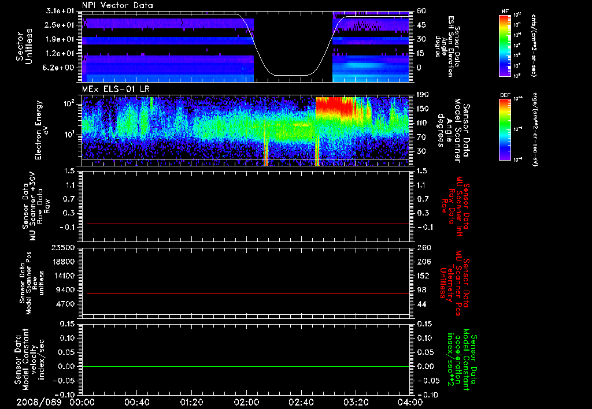Click the white sun elevation curve's flat bottom
592x409 pixels.
pyautogui.click(x=291, y=75)
